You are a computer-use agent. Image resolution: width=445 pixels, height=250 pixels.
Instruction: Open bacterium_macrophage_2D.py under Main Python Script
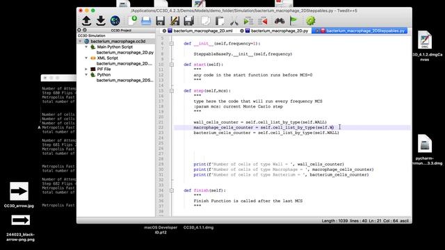(125, 53)
